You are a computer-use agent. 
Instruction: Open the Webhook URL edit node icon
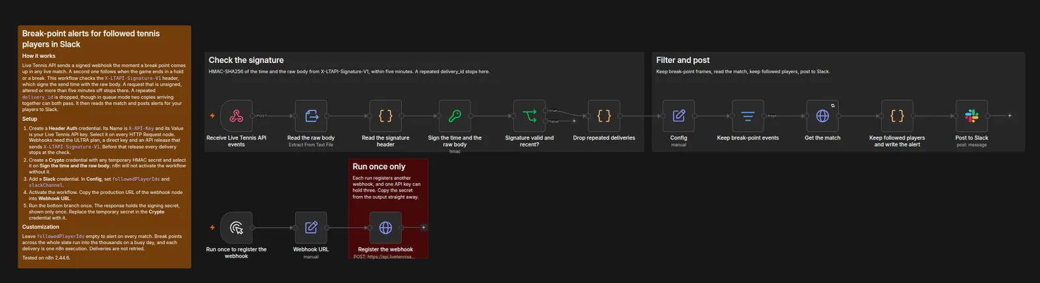[311, 228]
